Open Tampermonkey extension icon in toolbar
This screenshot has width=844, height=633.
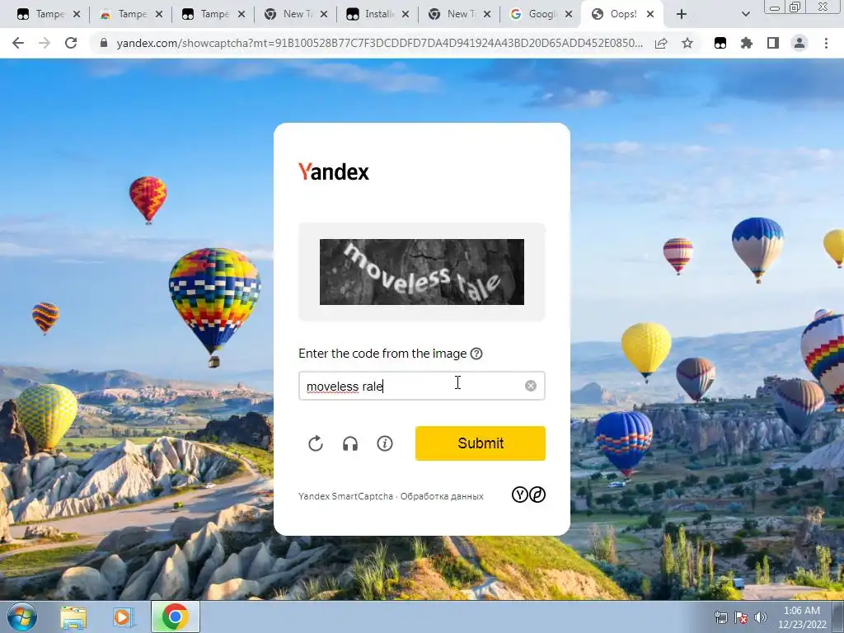(720, 43)
